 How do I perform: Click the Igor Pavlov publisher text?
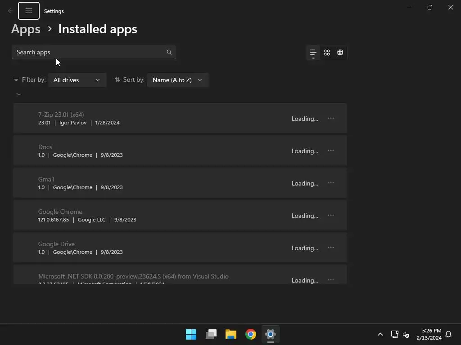point(73,123)
